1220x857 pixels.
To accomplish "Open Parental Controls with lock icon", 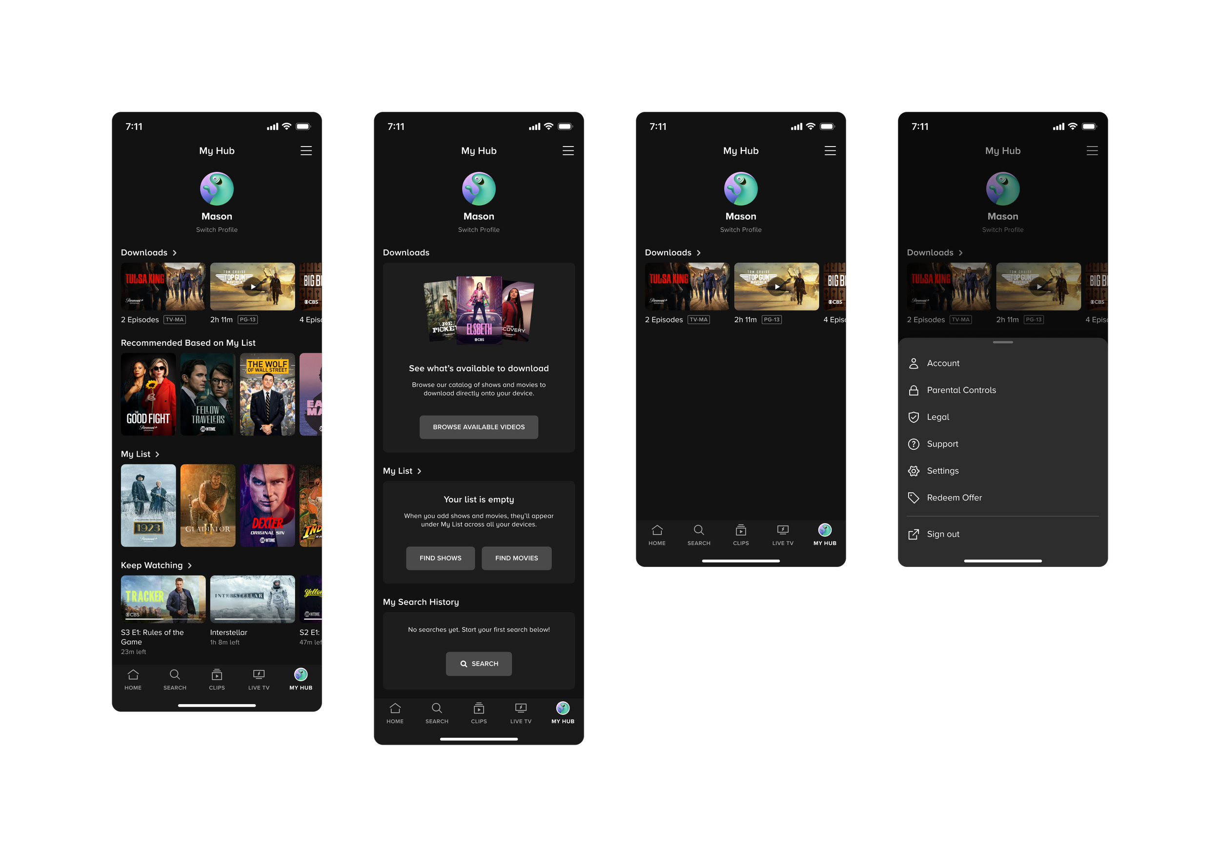I will point(961,390).
